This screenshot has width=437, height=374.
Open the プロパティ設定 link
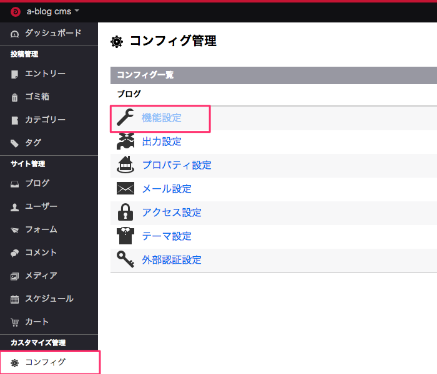(x=177, y=165)
